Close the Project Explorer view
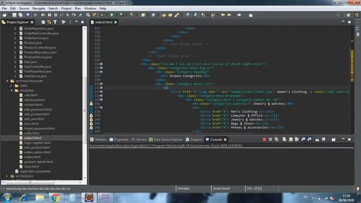The width and height of the screenshot is (361, 203). click(x=32, y=22)
